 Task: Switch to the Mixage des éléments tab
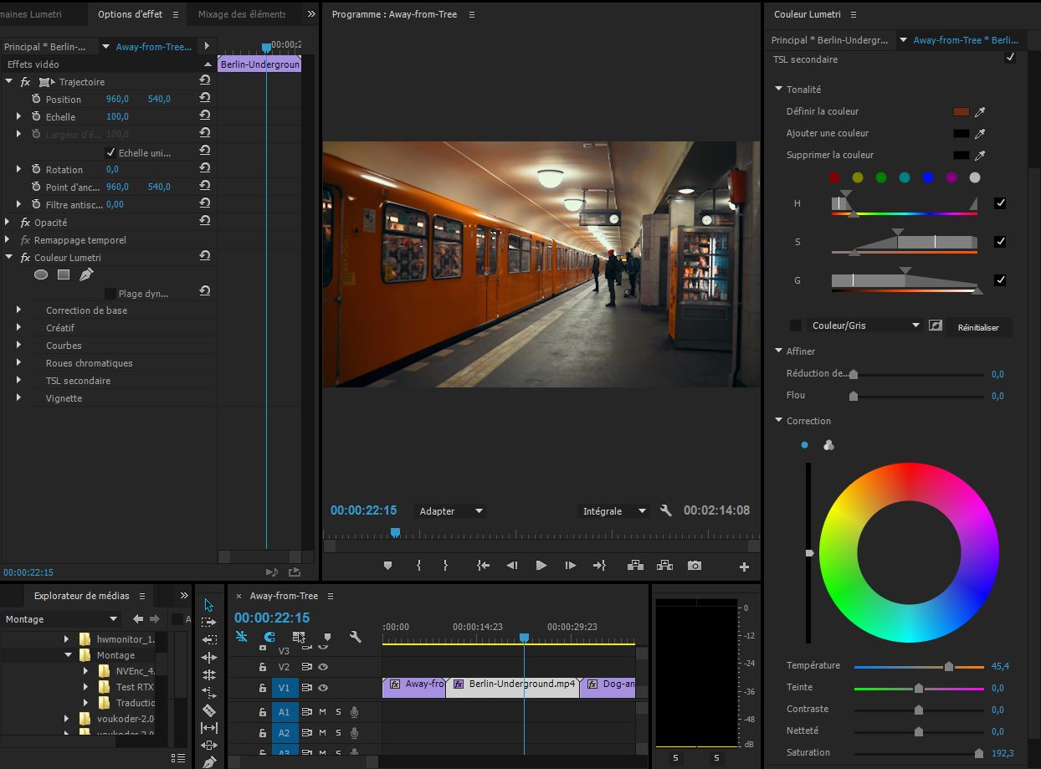point(241,14)
